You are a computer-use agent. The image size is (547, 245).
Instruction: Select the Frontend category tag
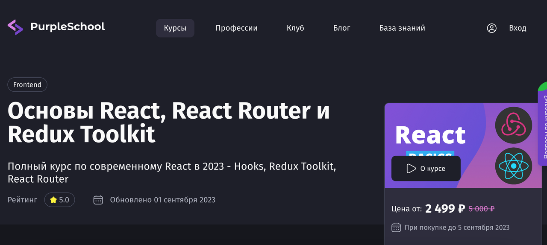coord(27,85)
